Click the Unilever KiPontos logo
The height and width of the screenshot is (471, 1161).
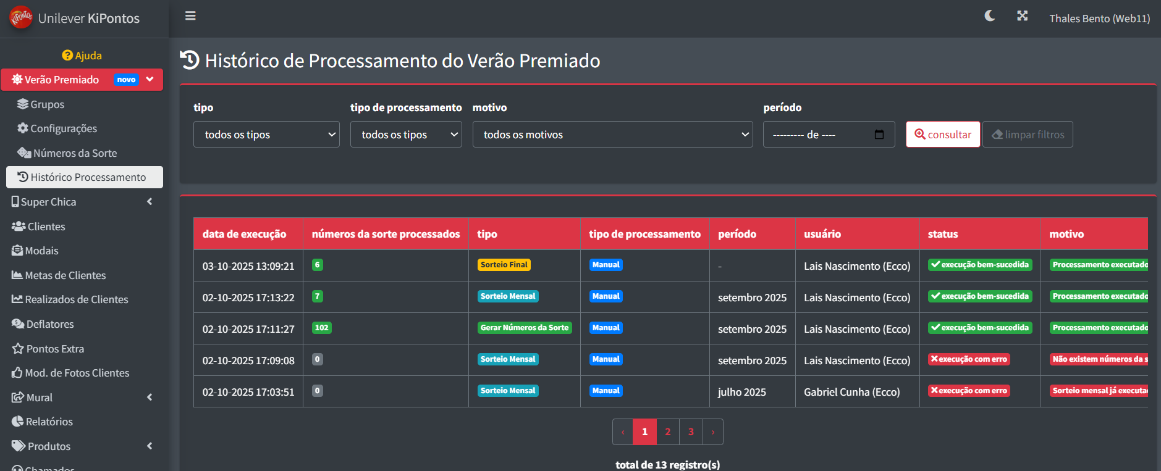pos(21,18)
